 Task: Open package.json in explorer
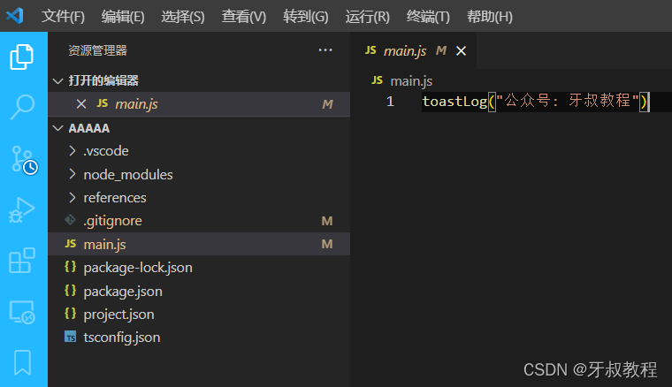click(x=199, y=291)
